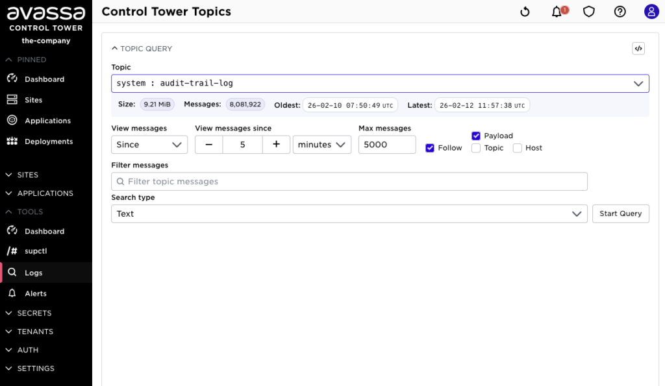This screenshot has height=386, width=665.
Task: Collapse the PINNED sidebar section
Action: [26, 60]
